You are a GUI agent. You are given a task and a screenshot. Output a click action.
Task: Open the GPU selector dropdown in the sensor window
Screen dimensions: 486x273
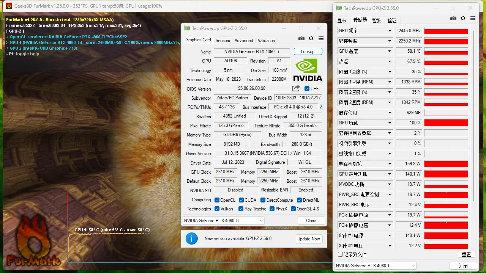point(375,266)
